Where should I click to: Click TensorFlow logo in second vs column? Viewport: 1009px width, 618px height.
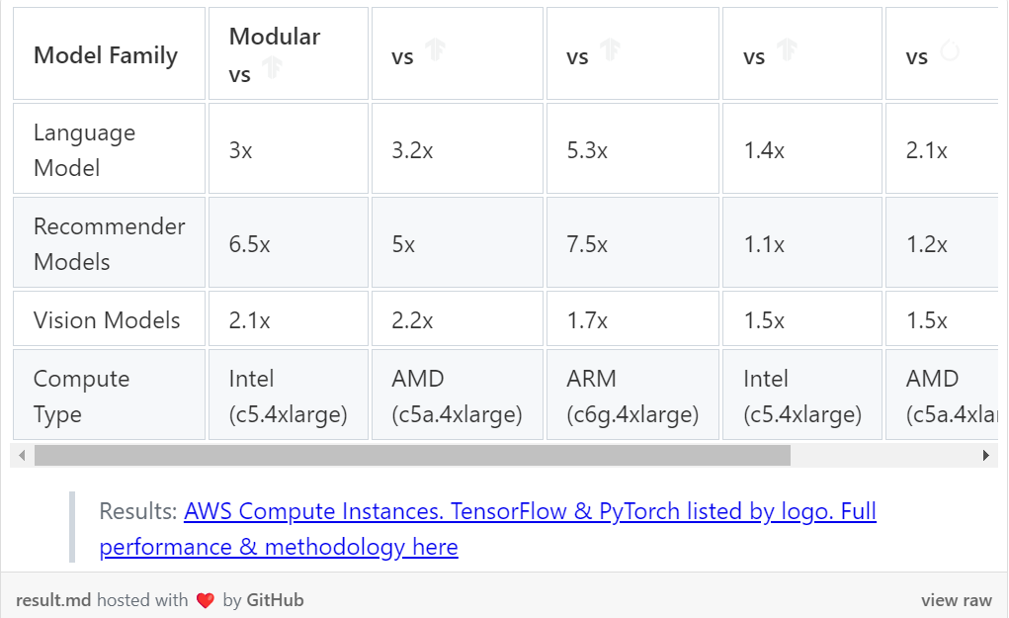coord(435,48)
